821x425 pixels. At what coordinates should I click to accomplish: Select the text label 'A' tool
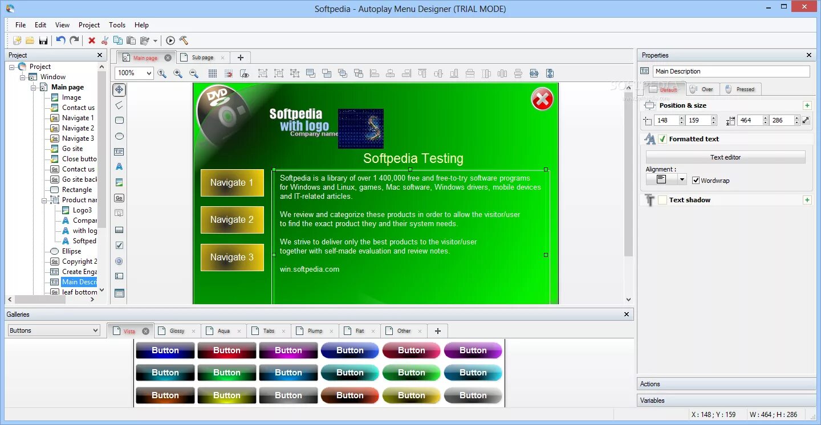tap(119, 167)
